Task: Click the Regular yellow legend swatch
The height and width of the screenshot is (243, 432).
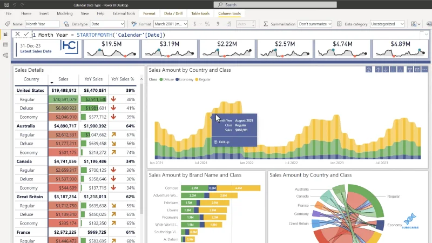Action: point(197,79)
